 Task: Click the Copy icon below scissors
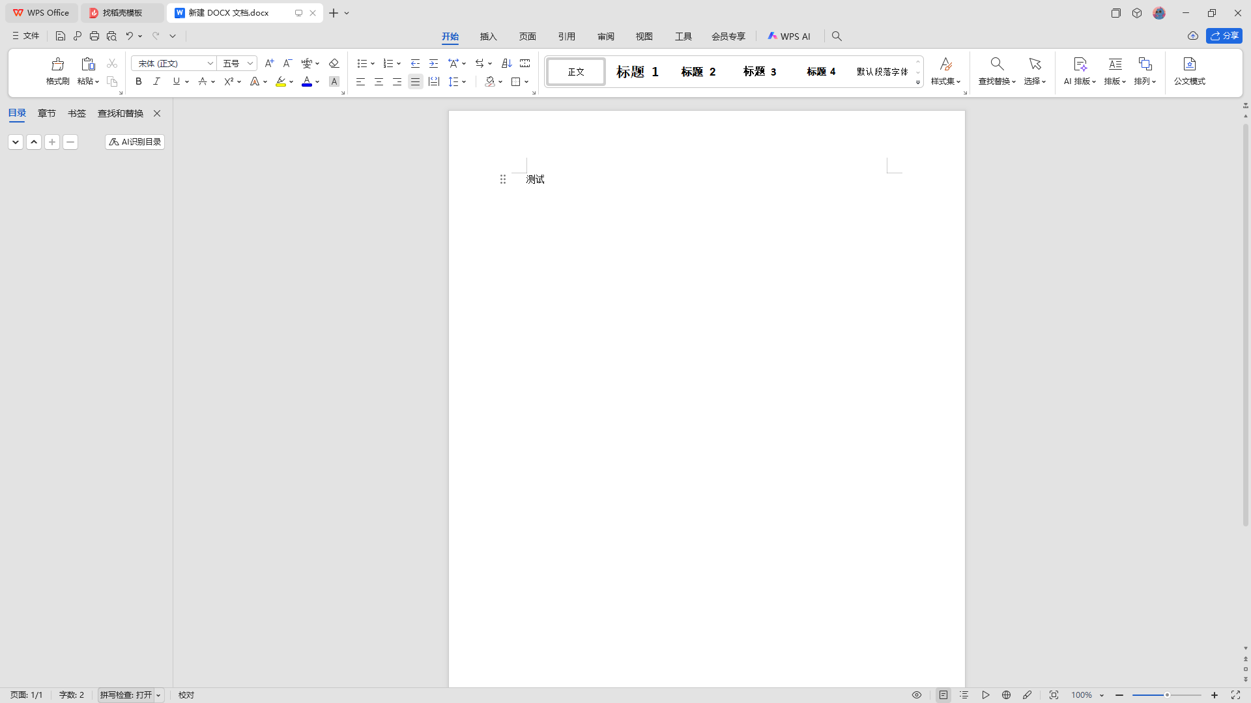112,81
